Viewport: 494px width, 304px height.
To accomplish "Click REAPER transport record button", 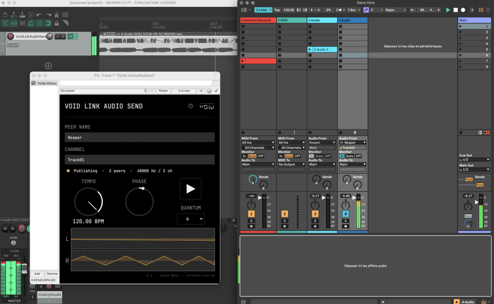I will pyautogui.click(x=22, y=229).
